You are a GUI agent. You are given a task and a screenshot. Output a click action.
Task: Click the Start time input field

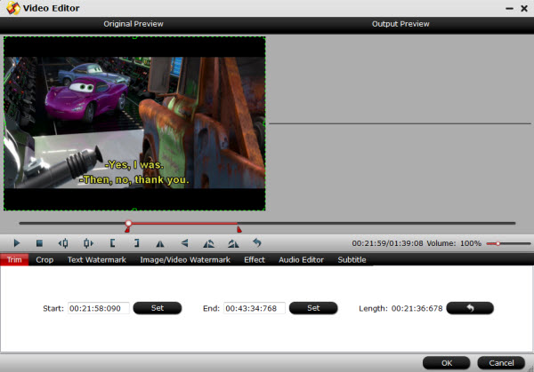(99, 308)
